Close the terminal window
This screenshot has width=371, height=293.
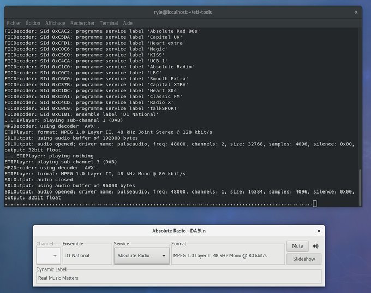tap(356, 12)
